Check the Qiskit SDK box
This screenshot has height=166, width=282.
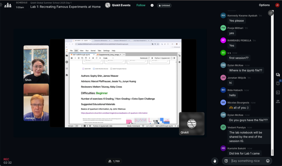tap(83, 69)
